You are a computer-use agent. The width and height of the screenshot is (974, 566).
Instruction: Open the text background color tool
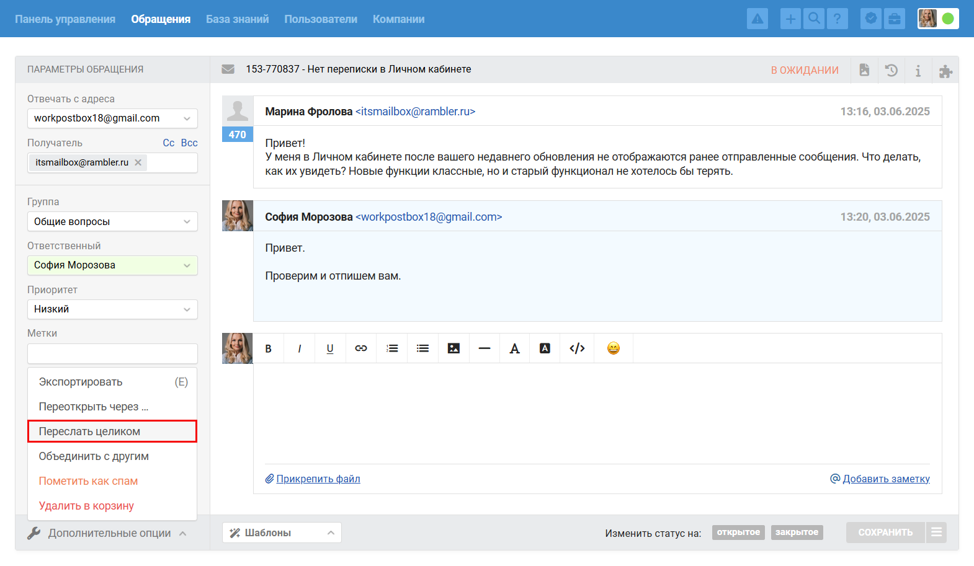point(545,348)
